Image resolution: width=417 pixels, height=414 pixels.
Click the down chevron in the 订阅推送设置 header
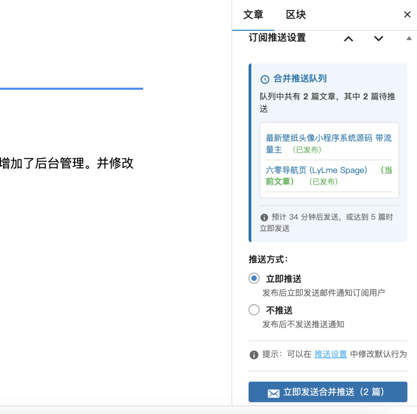tap(378, 38)
